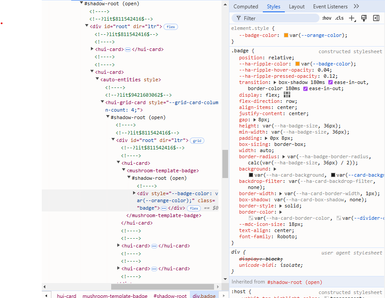
Task: Click the more tabs double-chevron icon
Action: coord(356,7)
